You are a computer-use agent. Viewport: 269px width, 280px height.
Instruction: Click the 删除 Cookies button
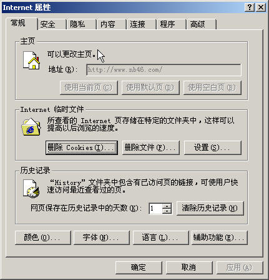click(82, 147)
